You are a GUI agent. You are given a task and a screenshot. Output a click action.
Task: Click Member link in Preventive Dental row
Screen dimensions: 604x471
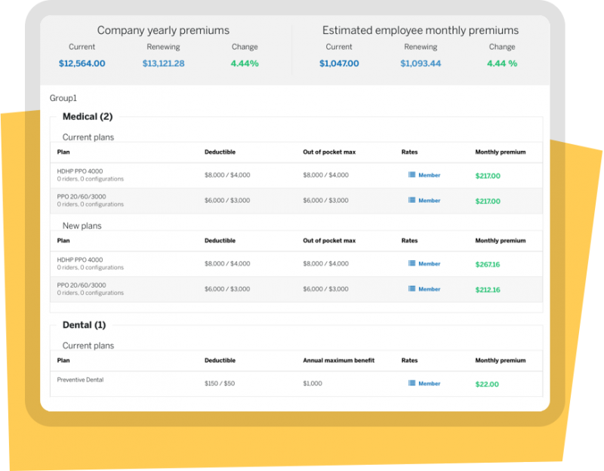point(429,383)
